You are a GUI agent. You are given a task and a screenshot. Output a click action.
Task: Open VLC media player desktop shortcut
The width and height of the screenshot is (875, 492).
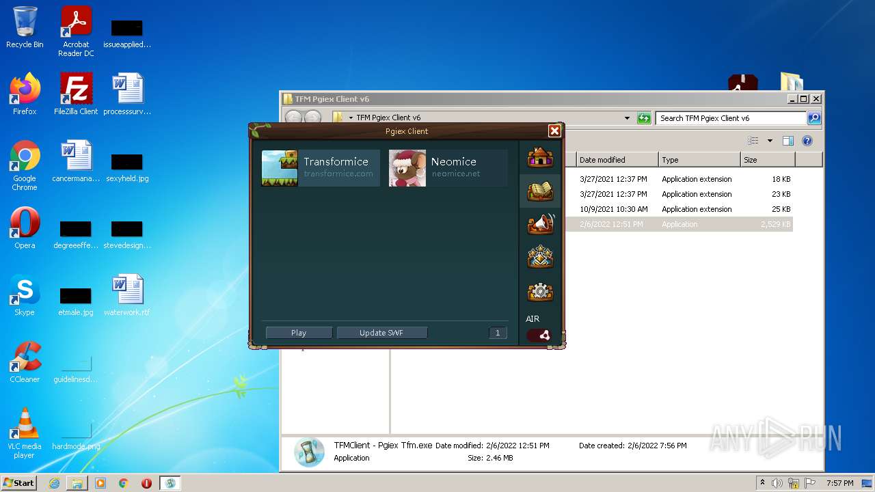coord(25,433)
